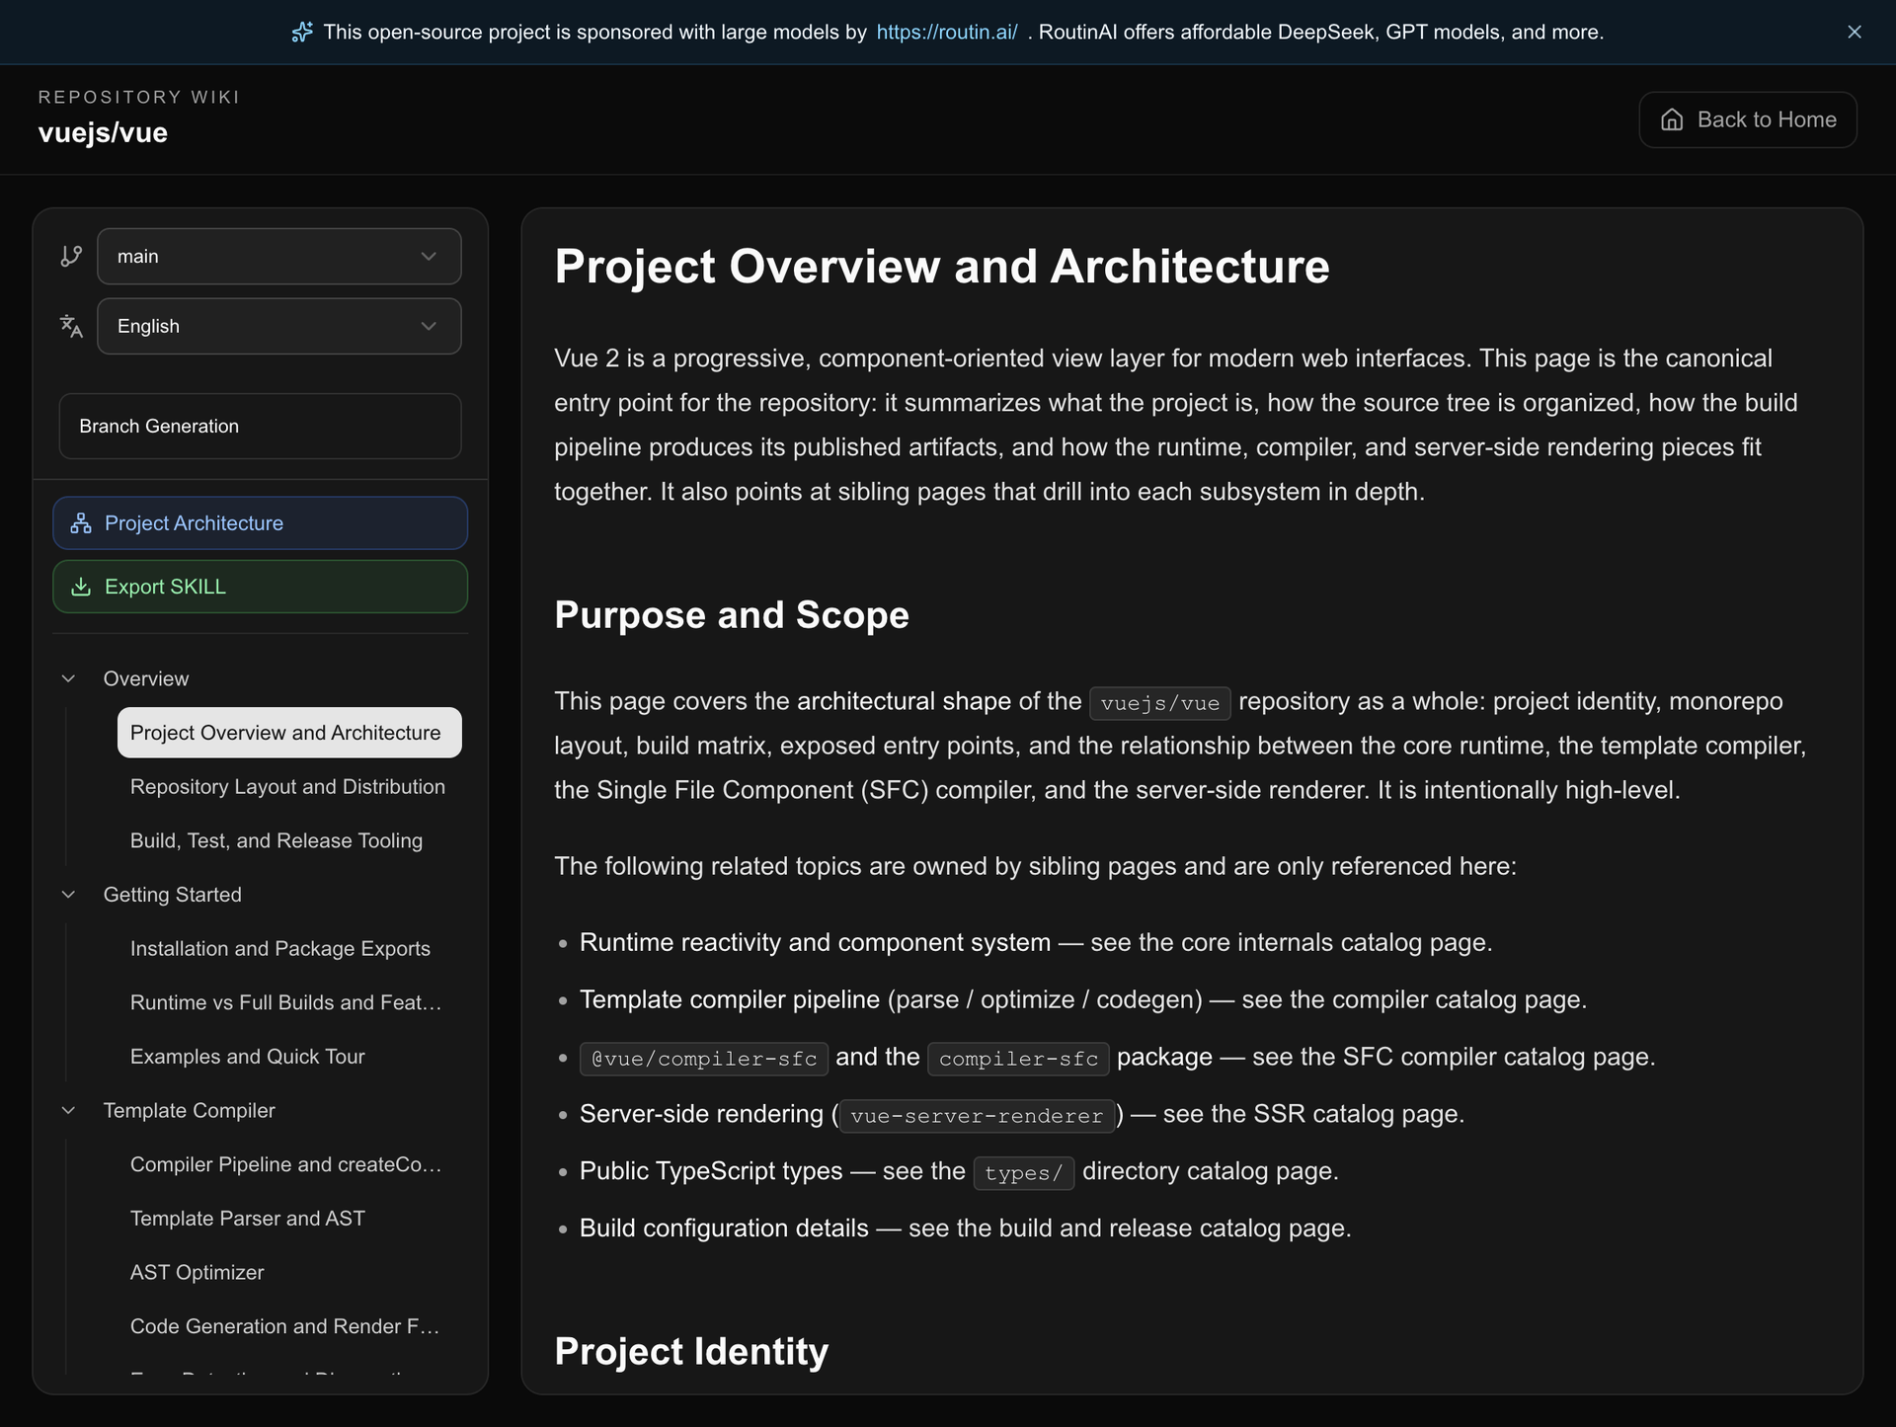Open Build, Test, and Release Tooling page
This screenshot has width=1896, height=1427.
pos(276,840)
